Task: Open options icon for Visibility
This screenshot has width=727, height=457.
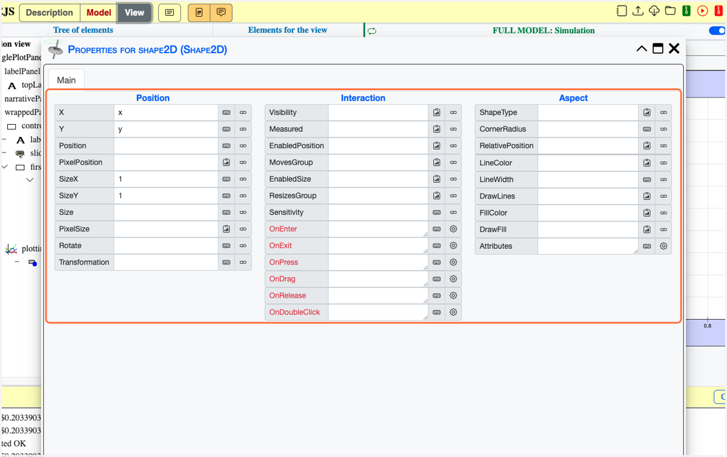Action: click(437, 113)
